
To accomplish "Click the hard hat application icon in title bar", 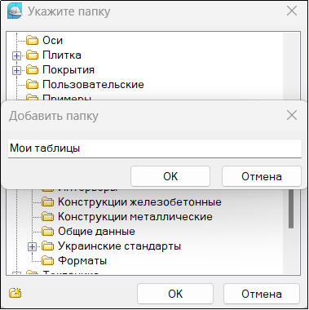I will point(15,11).
